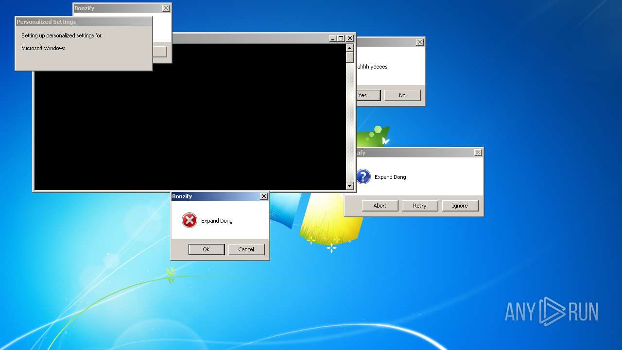Screen dimensions: 622x350
Task: Click the Setting up personalized settings for: text
Action: pyautogui.click(x=62, y=35)
